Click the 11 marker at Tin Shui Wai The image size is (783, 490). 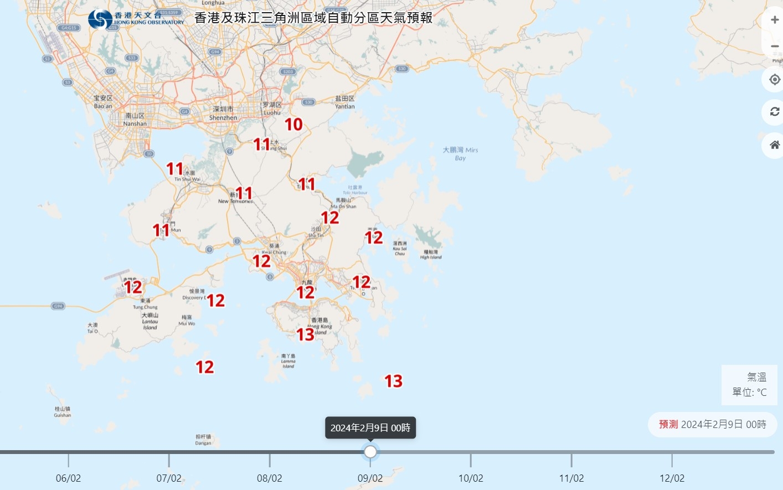175,169
